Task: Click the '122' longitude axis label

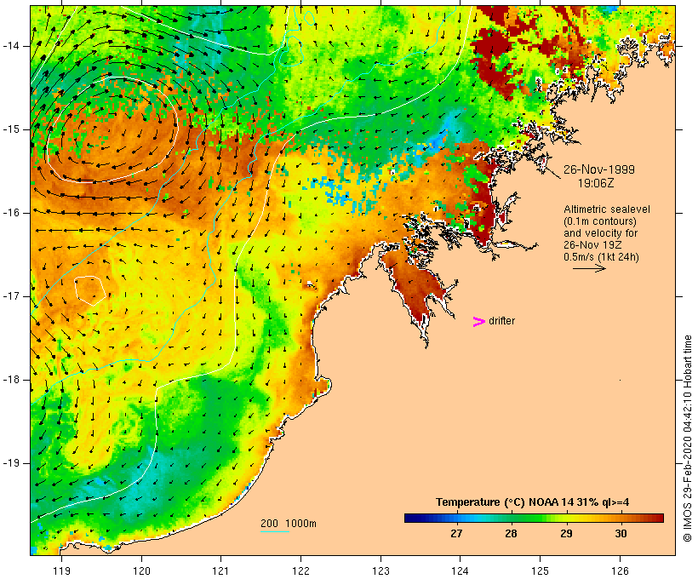Action: pos(301,570)
